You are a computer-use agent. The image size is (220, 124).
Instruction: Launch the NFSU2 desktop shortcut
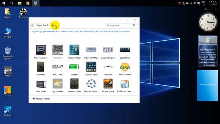(8, 72)
